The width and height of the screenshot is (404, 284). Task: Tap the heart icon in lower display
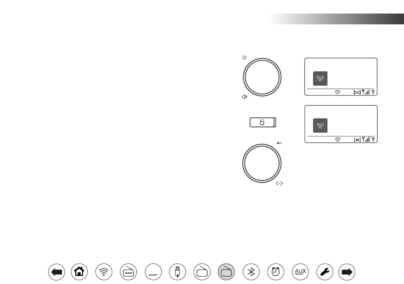coord(338,139)
